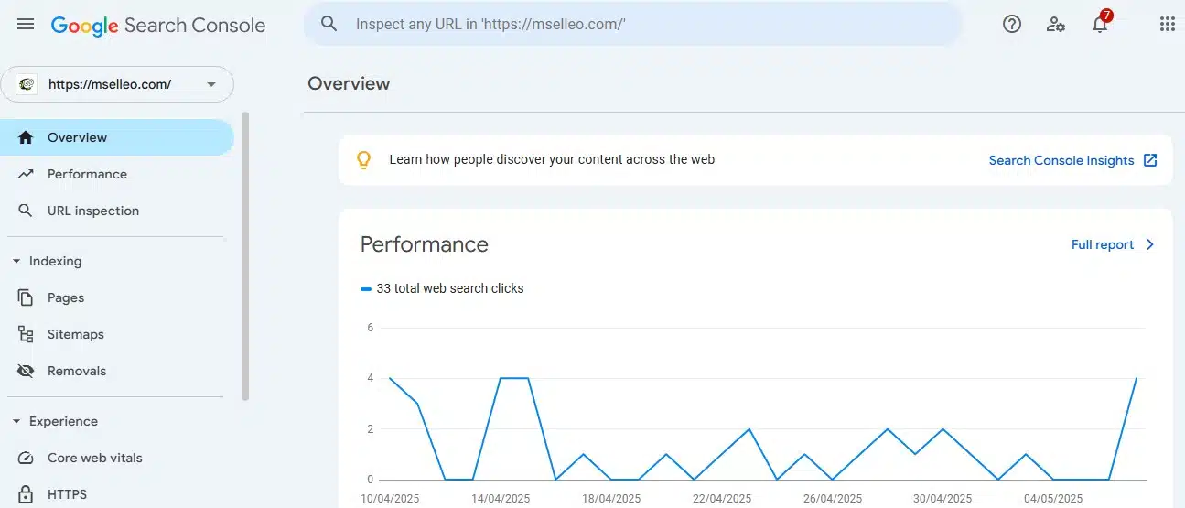This screenshot has width=1185, height=508.
Task: Open the Help question mark icon
Action: tap(1012, 25)
